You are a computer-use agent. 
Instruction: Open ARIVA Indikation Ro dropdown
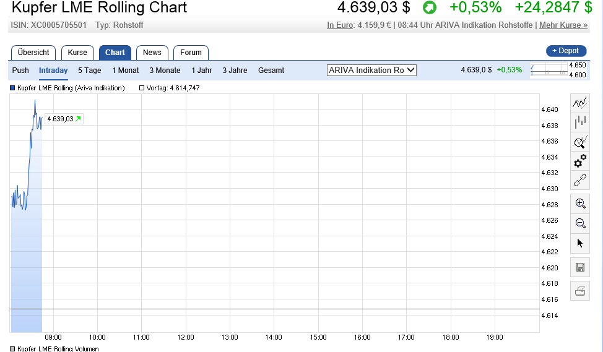tap(371, 71)
